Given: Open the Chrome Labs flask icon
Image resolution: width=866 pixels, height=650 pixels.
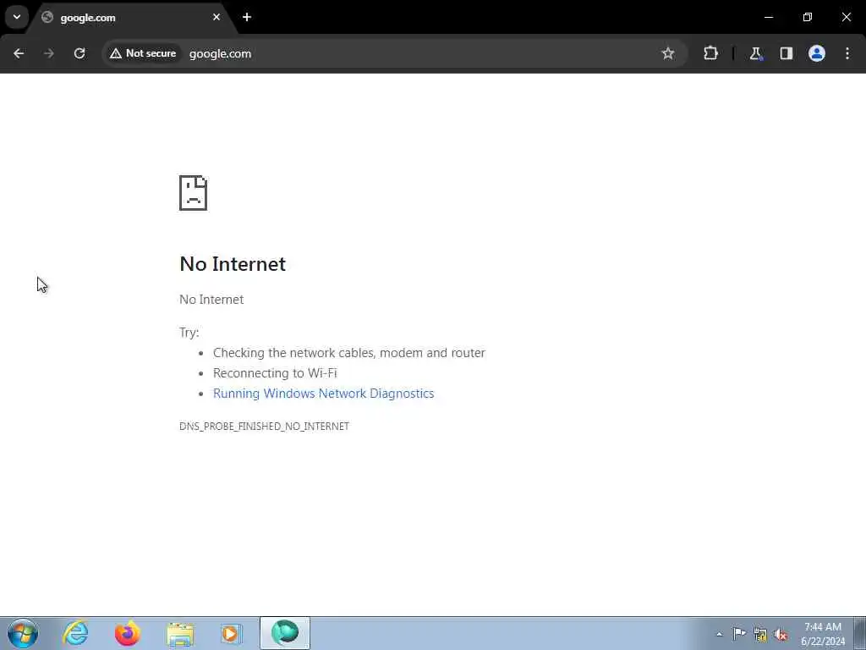Looking at the screenshot, I should pyautogui.click(x=755, y=53).
